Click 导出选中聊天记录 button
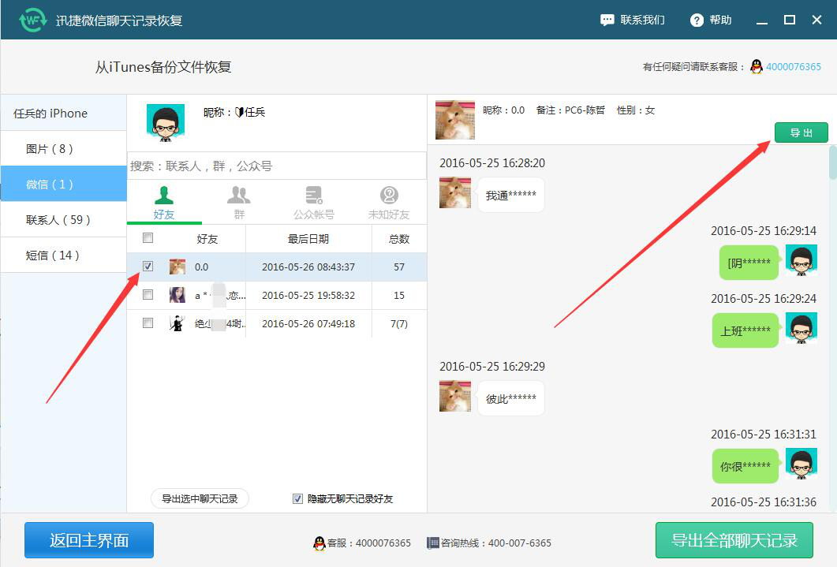Image resolution: width=837 pixels, height=567 pixels. click(200, 498)
